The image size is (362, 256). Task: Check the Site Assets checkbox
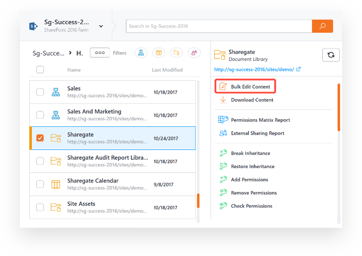40,207
